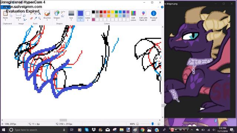Click the Task View taskbar icon
The image size is (237, 133).
(x=72, y=130)
